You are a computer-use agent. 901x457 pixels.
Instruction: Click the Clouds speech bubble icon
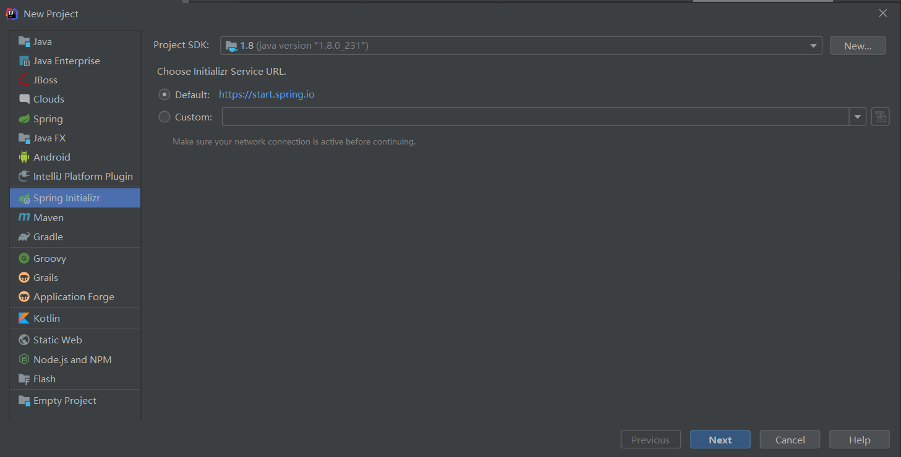click(24, 99)
